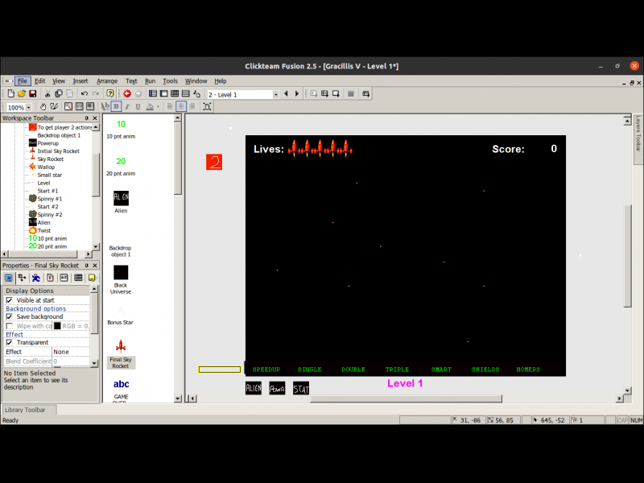
Task: Open the Insert menu
Action: 80,81
